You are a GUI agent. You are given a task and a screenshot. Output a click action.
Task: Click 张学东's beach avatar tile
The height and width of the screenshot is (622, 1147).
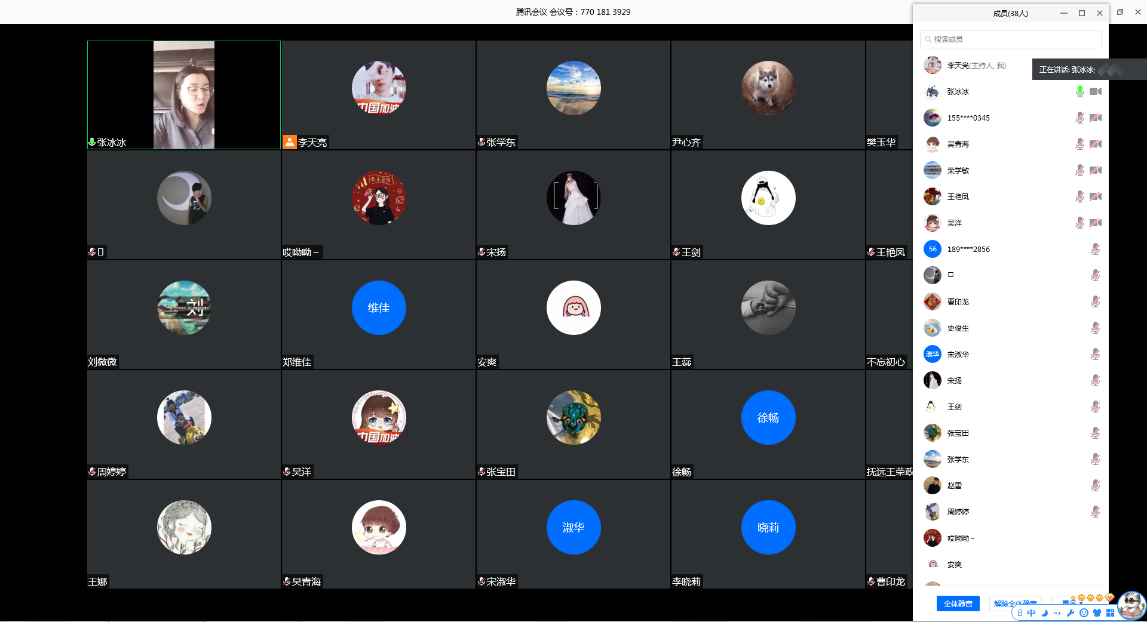pyautogui.click(x=573, y=88)
